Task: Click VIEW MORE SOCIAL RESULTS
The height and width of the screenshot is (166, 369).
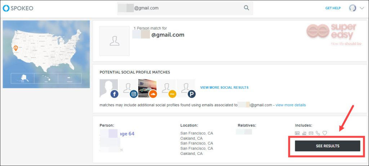Action: (224, 87)
